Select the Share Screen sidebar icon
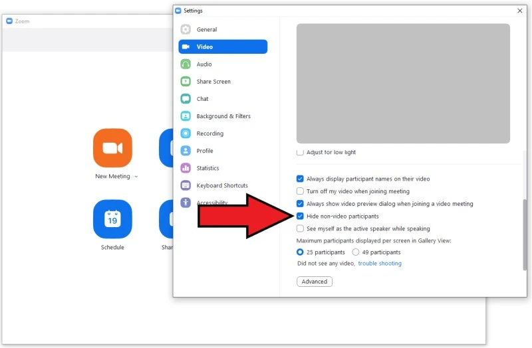532x348 pixels. [186, 82]
